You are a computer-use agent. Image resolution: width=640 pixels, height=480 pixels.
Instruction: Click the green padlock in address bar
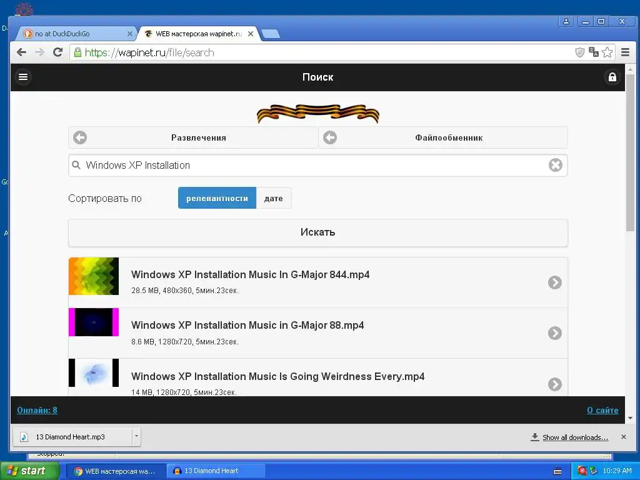77,52
